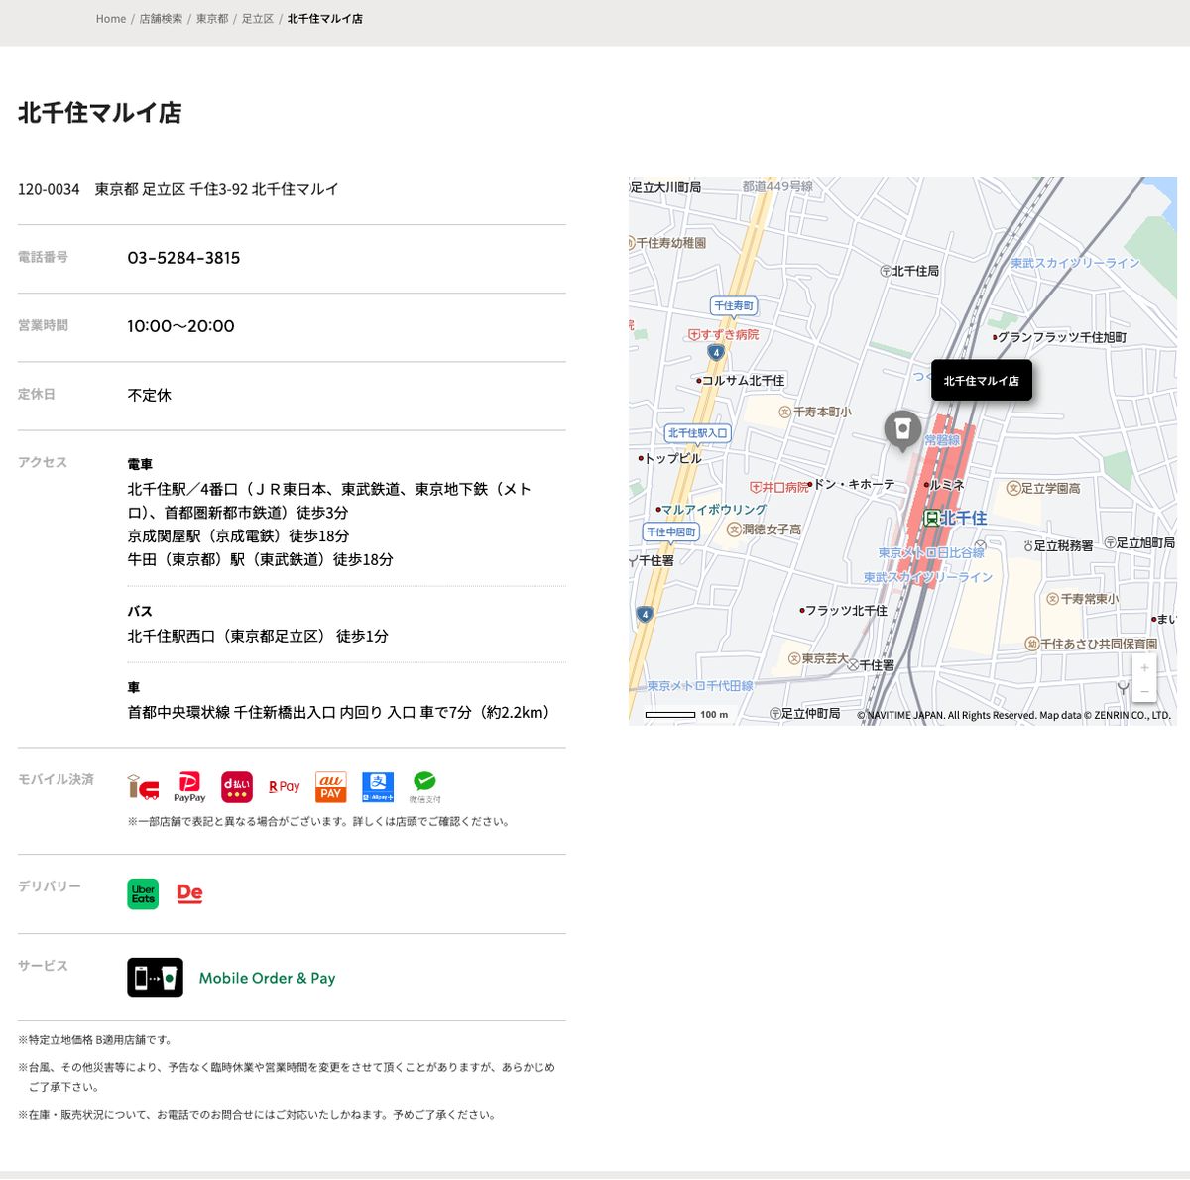This screenshot has width=1190, height=1180.
Task: Click the フラッツ北千住 map label
Action: click(846, 611)
